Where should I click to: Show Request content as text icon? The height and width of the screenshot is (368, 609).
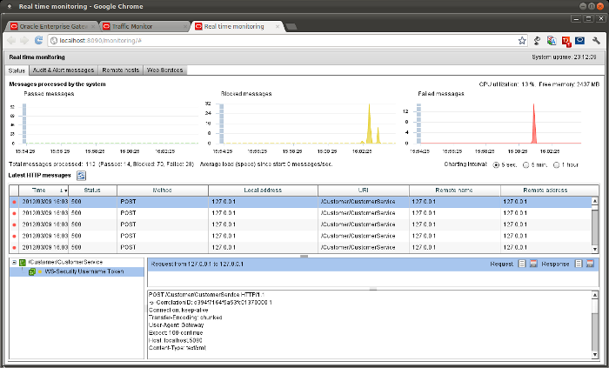(521, 264)
